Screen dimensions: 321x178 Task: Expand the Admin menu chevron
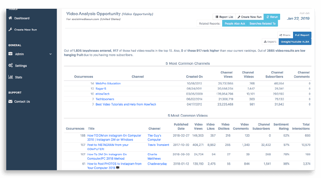(50, 54)
